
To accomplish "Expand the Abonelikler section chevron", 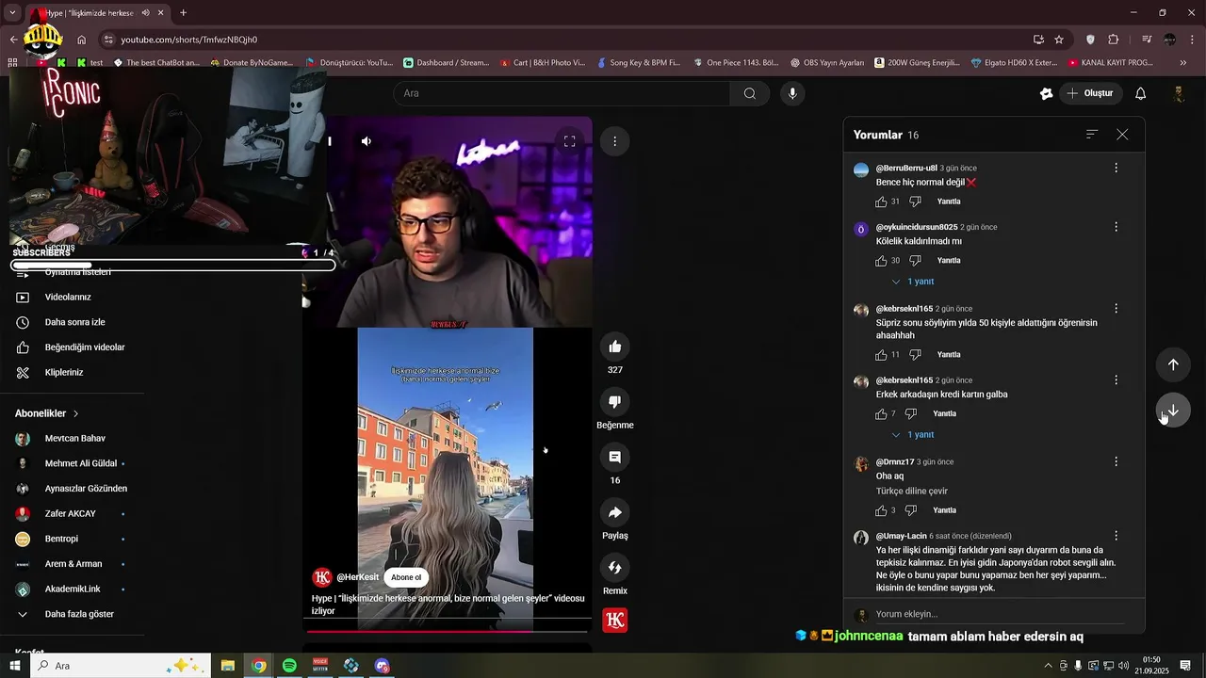I will click(76, 413).
